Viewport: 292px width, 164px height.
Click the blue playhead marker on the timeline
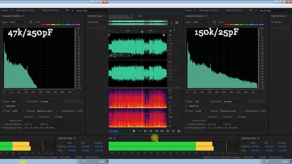pyautogui.click(x=142, y=32)
